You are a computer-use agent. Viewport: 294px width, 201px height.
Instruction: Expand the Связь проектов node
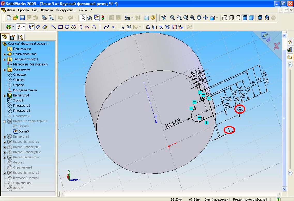4,54
